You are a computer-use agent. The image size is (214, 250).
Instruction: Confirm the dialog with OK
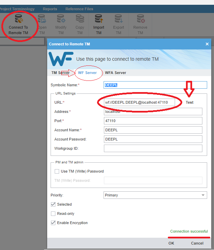(x=171, y=243)
